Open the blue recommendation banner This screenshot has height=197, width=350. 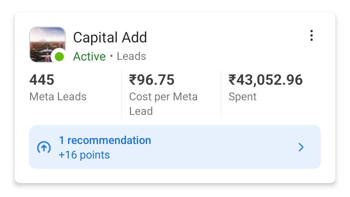[x=175, y=147]
